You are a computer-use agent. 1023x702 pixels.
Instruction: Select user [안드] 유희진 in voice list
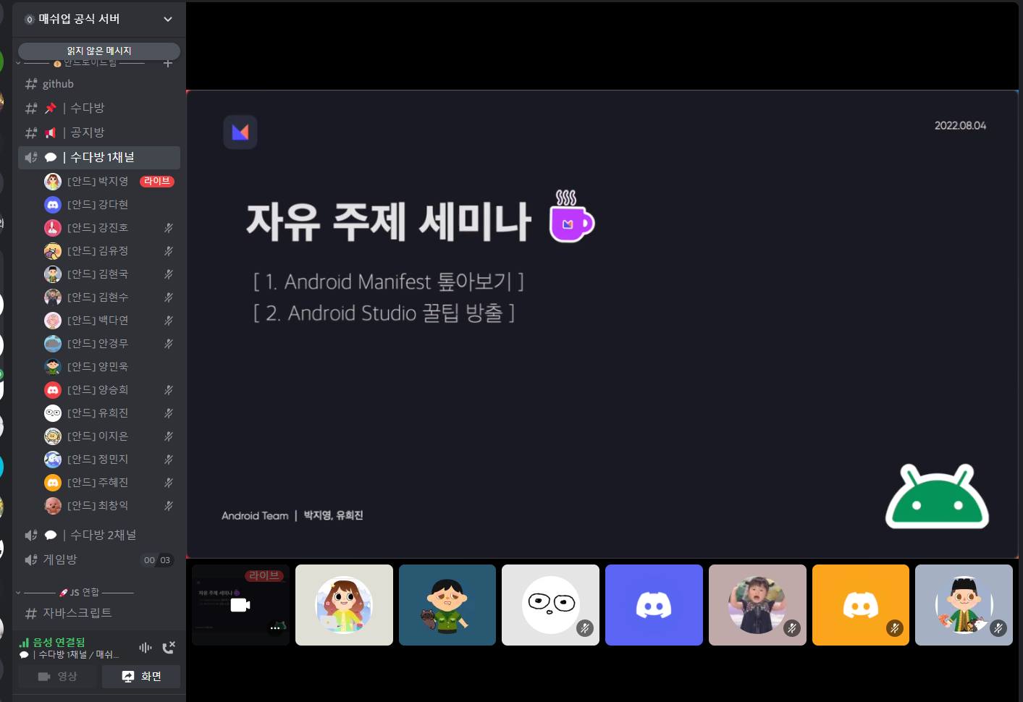[109, 413]
